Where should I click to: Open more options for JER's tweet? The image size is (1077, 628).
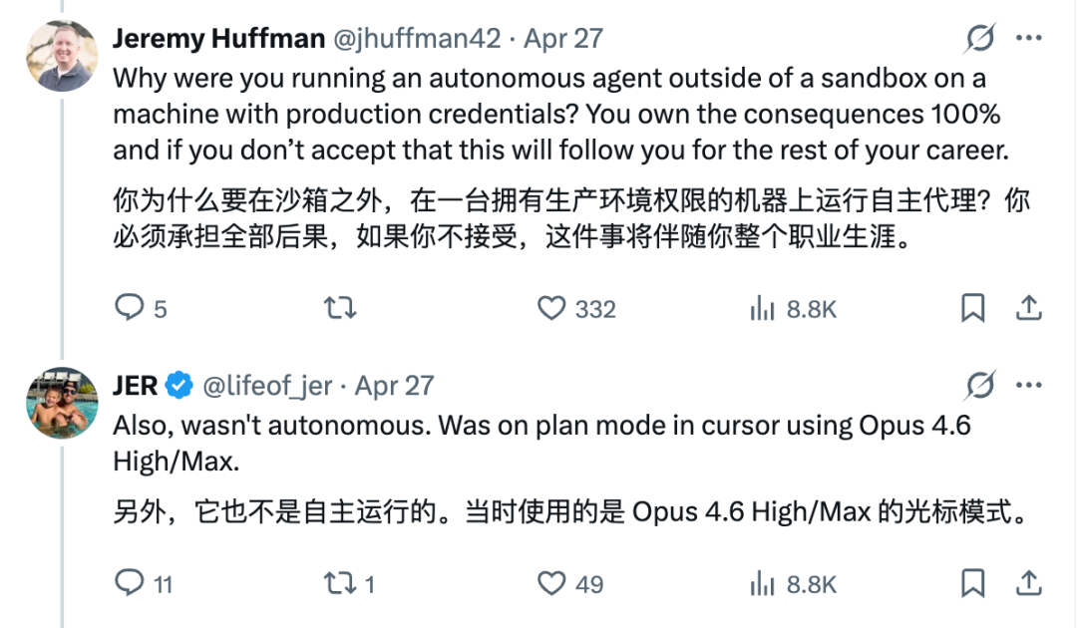(1028, 385)
